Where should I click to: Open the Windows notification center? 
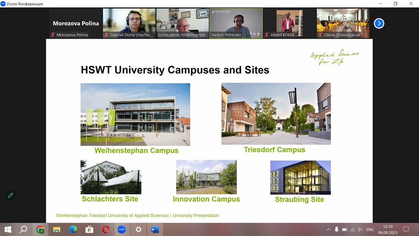(406, 230)
